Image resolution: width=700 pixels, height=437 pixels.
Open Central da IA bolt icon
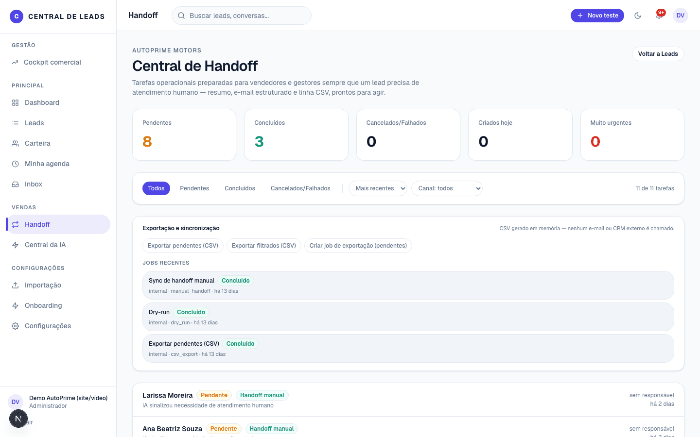16,245
